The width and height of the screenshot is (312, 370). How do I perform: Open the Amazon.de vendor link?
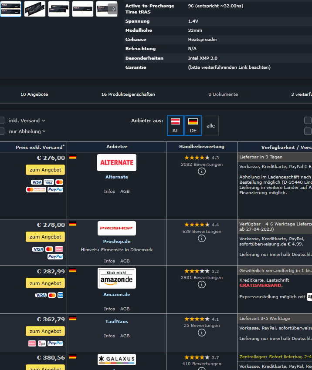117,295
